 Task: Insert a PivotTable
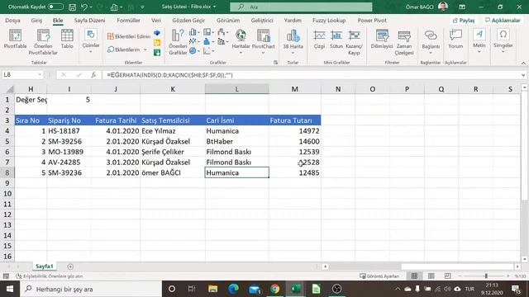pyautogui.click(x=15, y=39)
